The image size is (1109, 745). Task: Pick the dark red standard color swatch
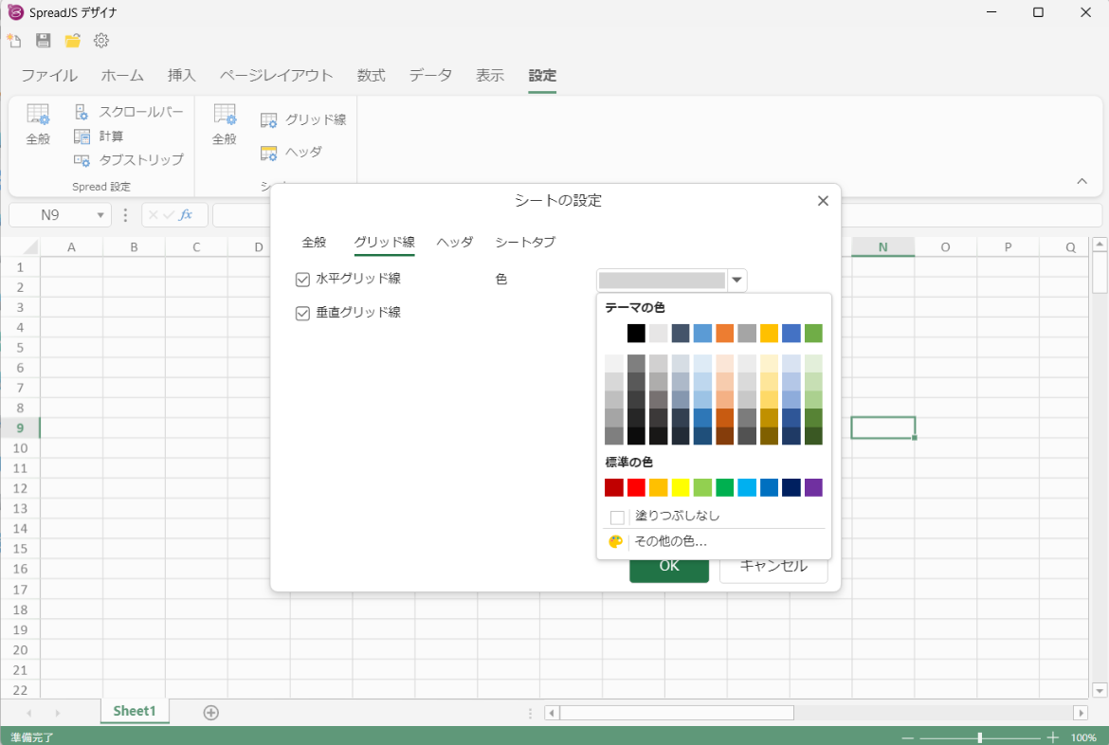614,487
